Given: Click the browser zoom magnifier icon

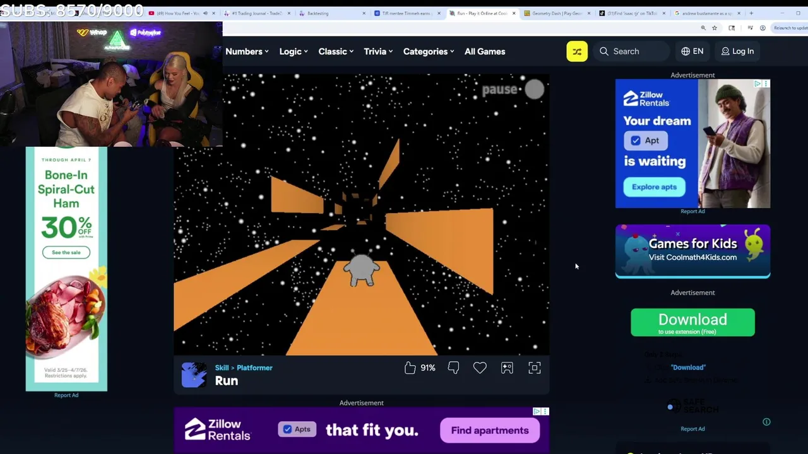Looking at the screenshot, I should coord(703,28).
